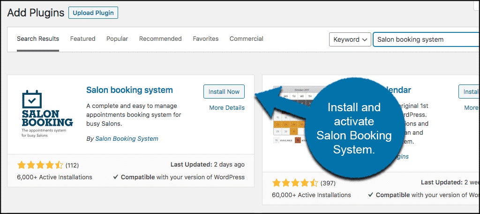
Task: Click the second plugin's star rating
Action: pos(295,183)
